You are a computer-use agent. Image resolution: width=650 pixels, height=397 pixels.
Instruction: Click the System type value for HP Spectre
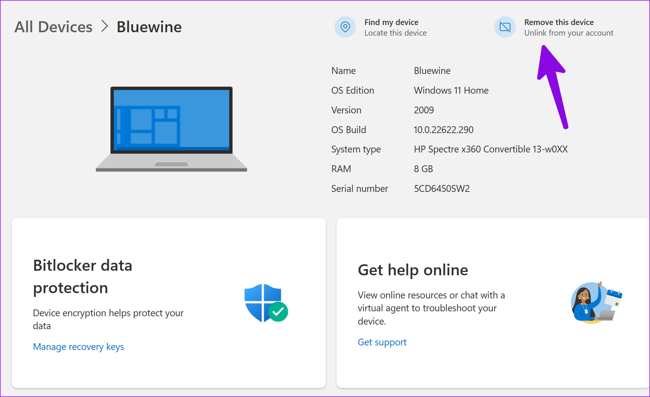490,149
